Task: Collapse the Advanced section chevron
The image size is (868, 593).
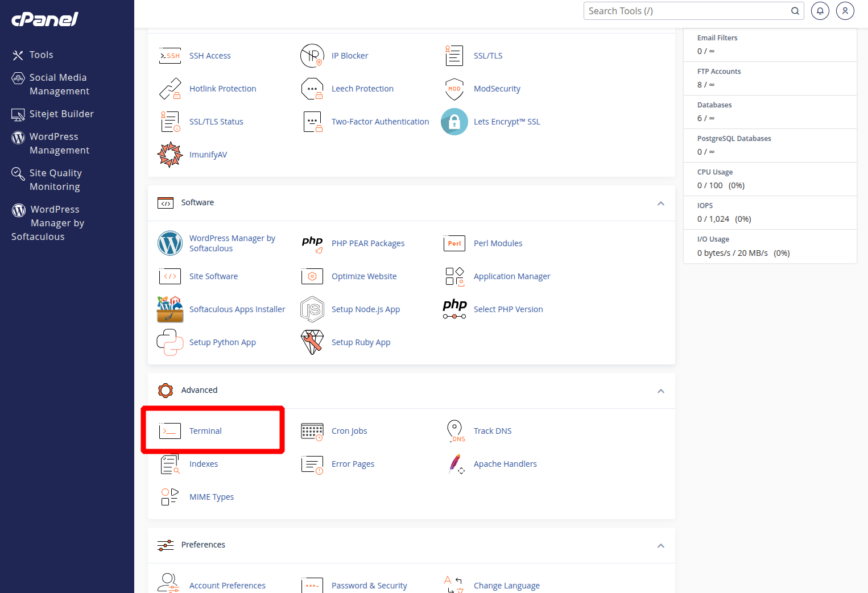Action: pyautogui.click(x=661, y=391)
